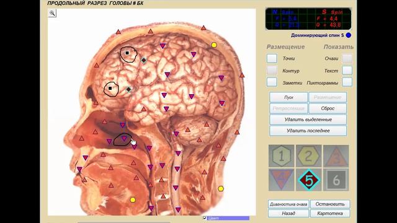The width and height of the screenshot is (397, 223).
Task: Toggle the Контур placement checkbox
Action: tap(272, 70)
